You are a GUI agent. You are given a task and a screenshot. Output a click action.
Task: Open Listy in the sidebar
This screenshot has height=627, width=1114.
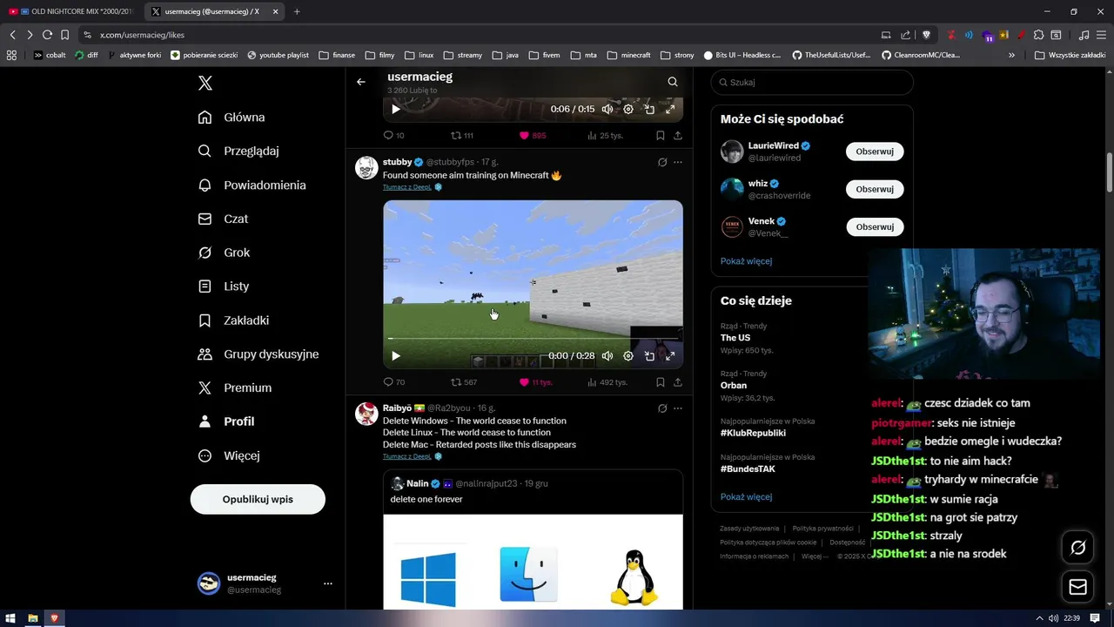pos(224,287)
